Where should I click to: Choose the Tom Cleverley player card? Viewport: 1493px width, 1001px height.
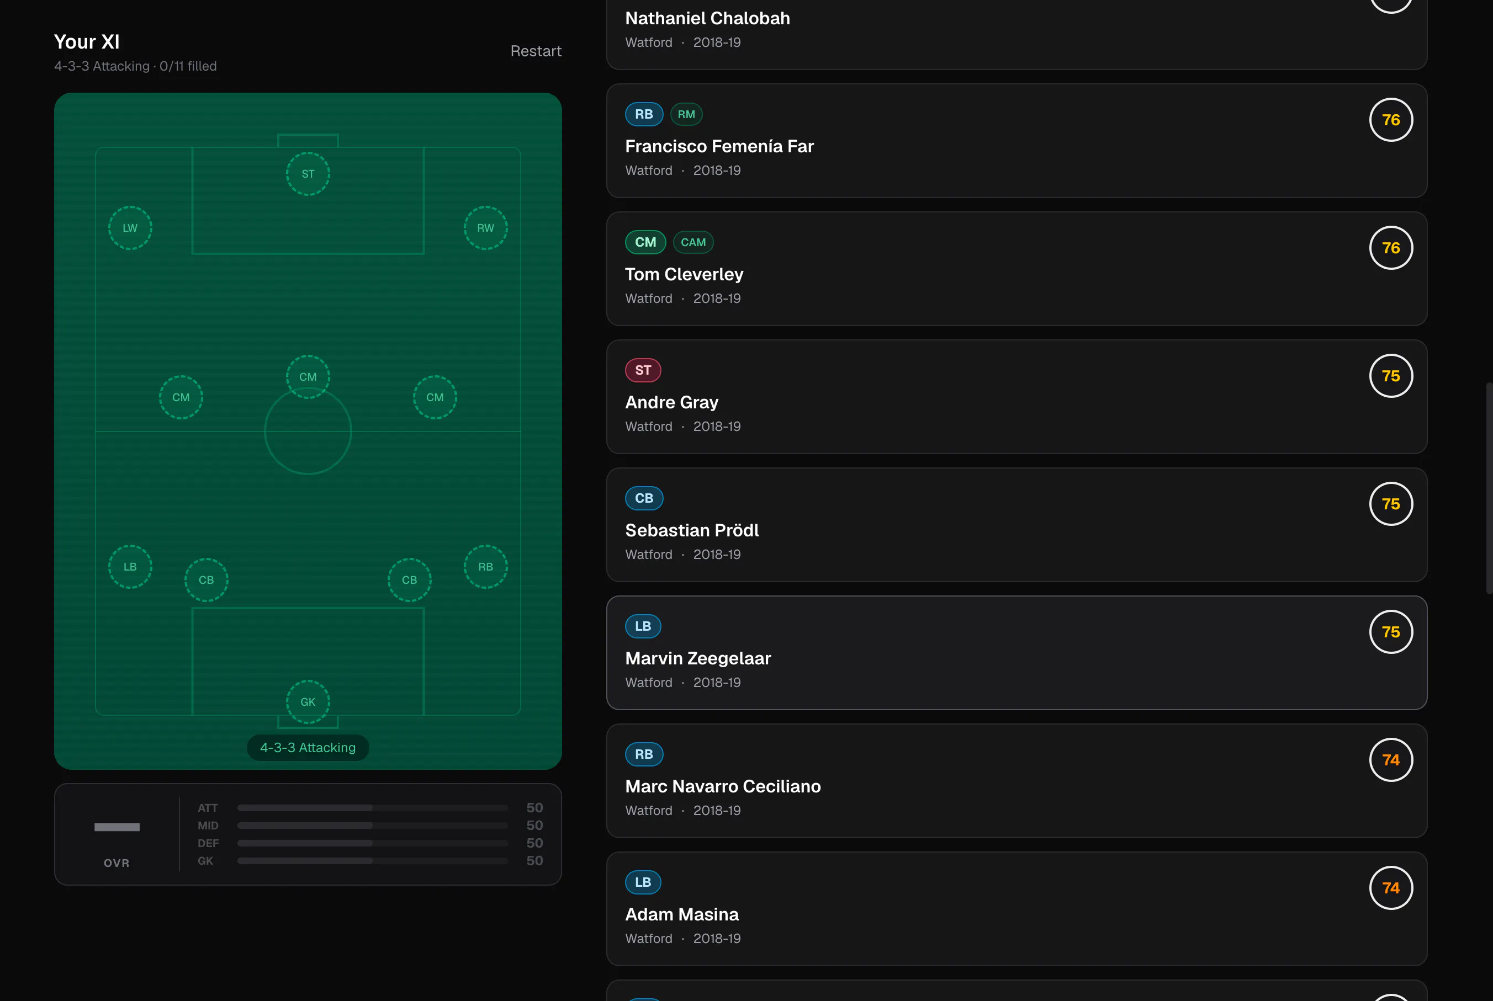(1016, 269)
